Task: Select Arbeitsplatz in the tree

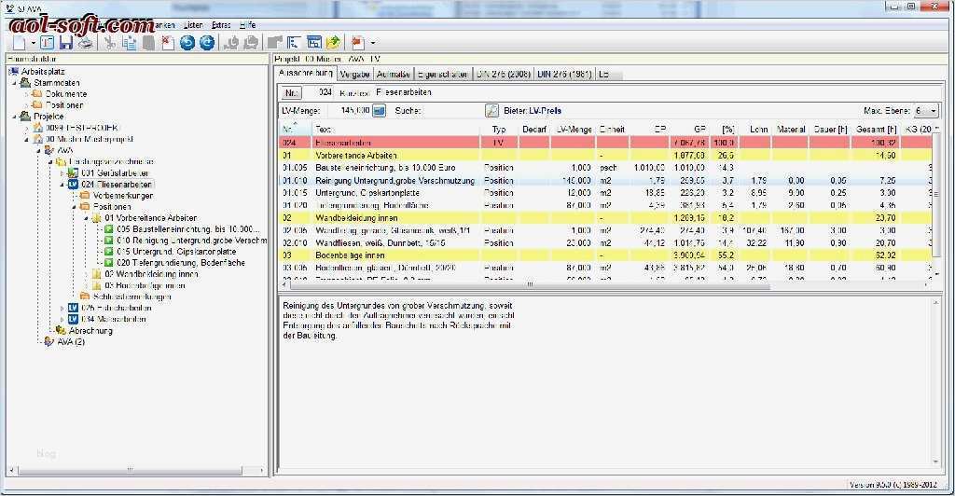Action: click(43, 71)
